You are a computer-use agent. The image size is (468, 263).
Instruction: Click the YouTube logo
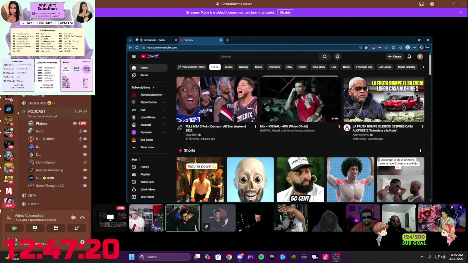coord(150,57)
